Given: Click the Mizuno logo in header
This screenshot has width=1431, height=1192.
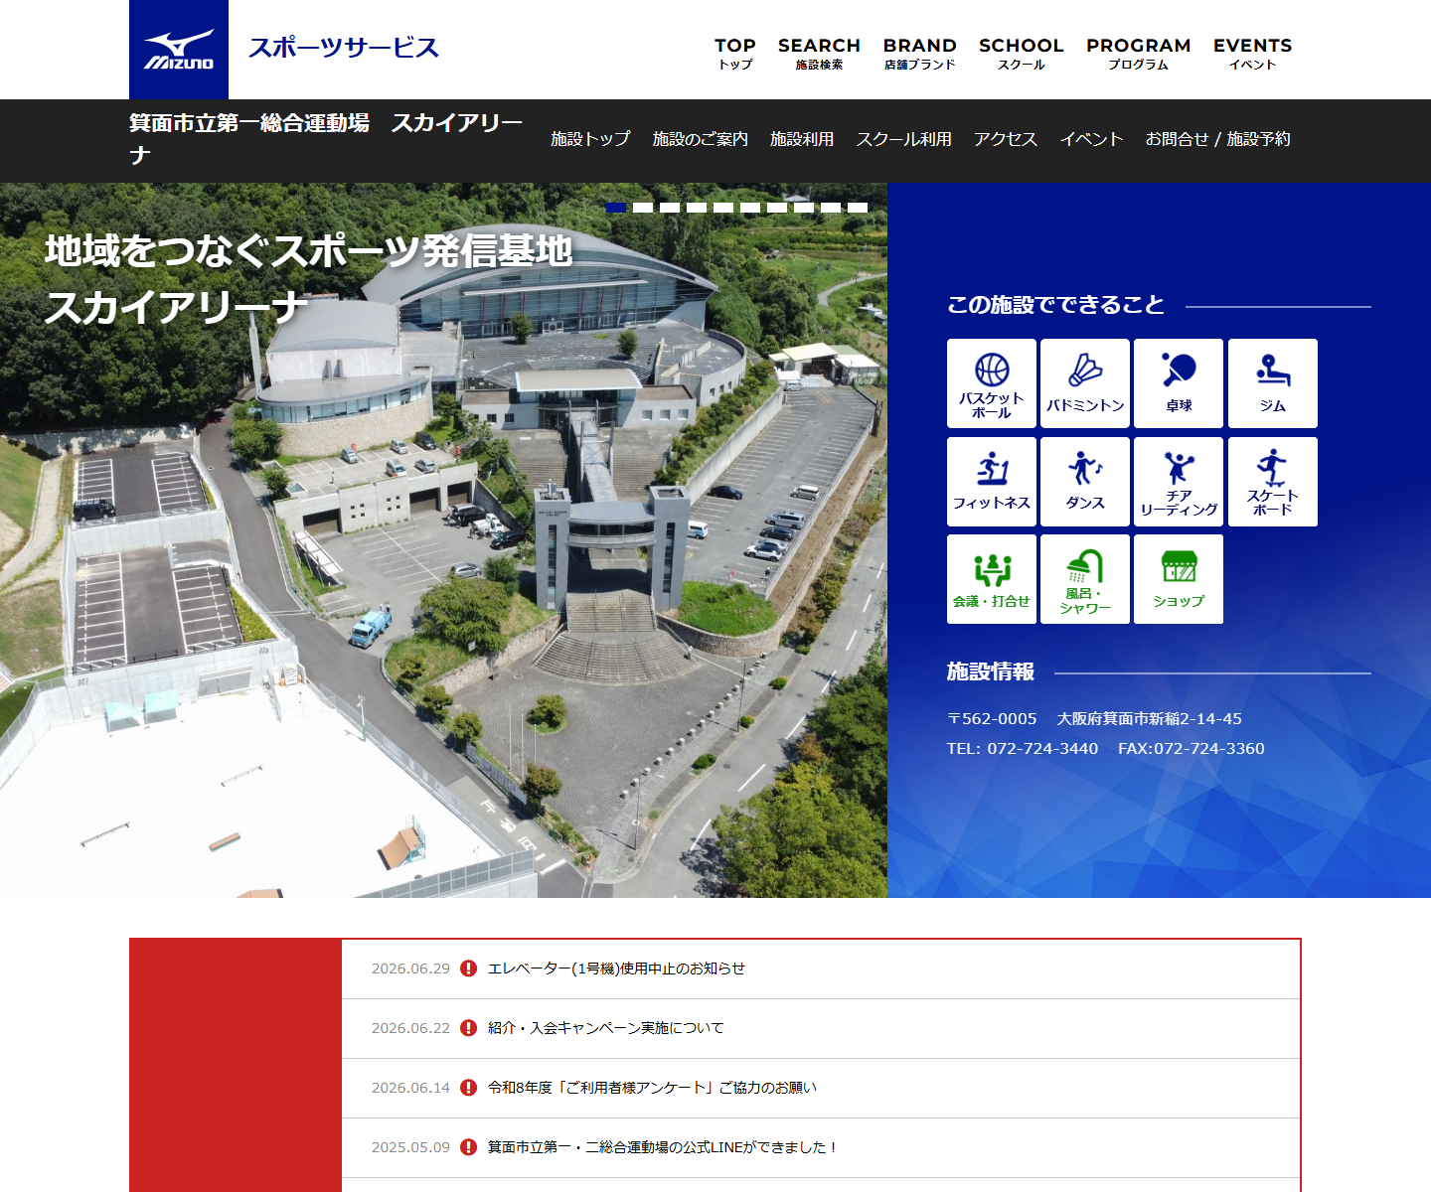Looking at the screenshot, I should pyautogui.click(x=179, y=50).
